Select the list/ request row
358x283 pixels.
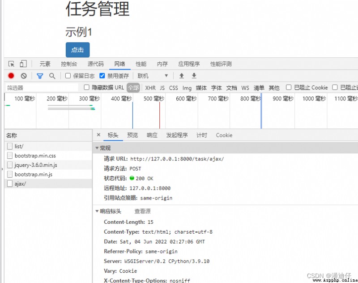coord(48,146)
